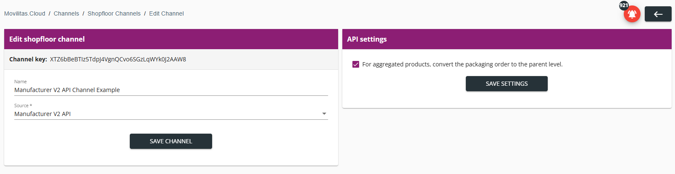Select the channel key value text

[x=118, y=59]
